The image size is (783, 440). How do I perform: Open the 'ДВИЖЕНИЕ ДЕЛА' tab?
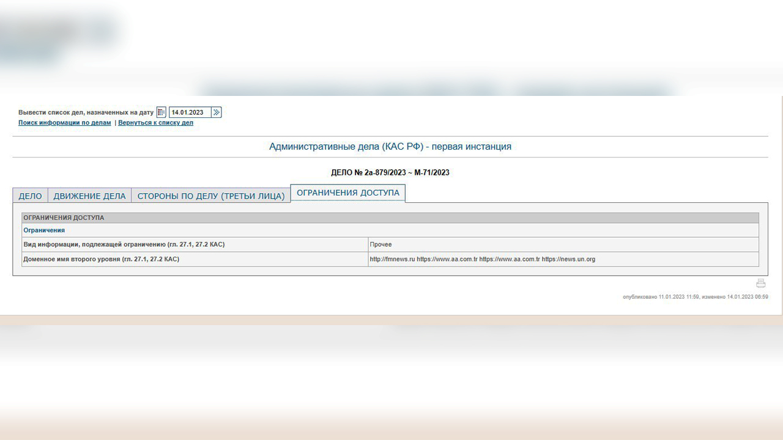click(x=89, y=196)
